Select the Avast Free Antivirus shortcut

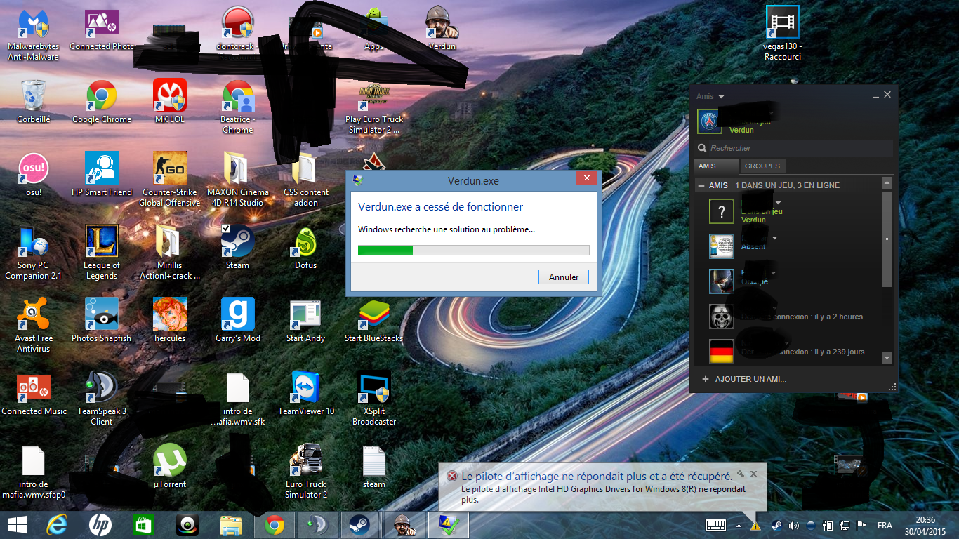(34, 326)
